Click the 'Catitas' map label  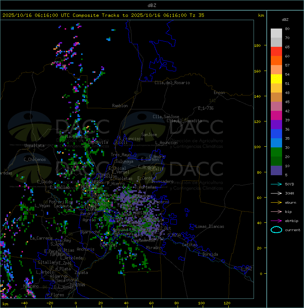pyautogui.click(x=190, y=245)
